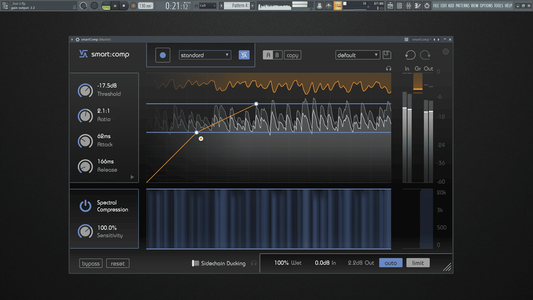Image resolution: width=533 pixels, height=300 pixels.
Task: Open the standard profile dropdown
Action: pos(205,55)
